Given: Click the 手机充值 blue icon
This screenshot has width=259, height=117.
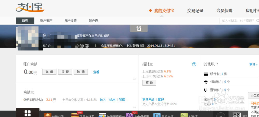Looking at the screenshot, I should click(157, 115).
